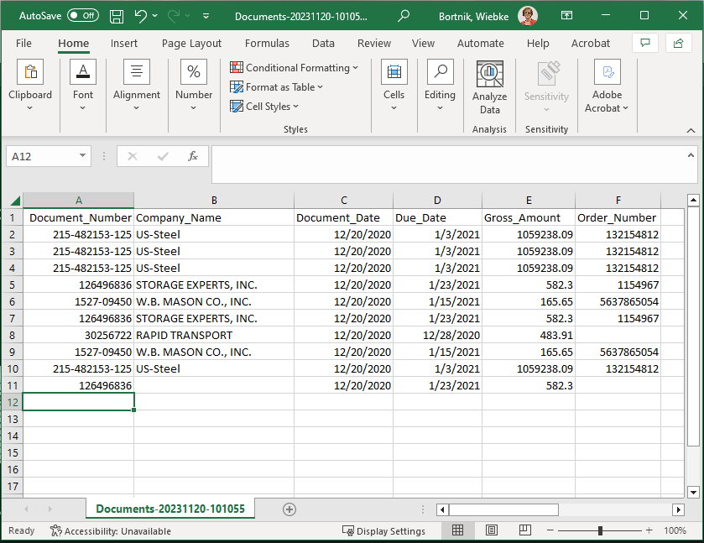Open the Review ribbon tab
Screen dimensions: 704x543
(373, 43)
